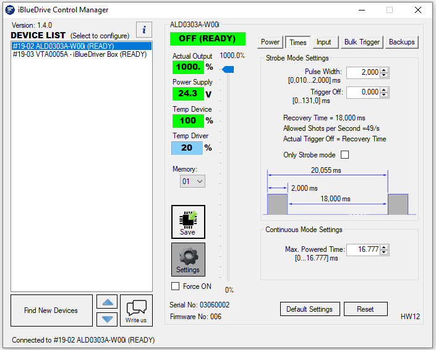Increase Pulse Width with up arrow
436x350 pixels.
coord(385,70)
